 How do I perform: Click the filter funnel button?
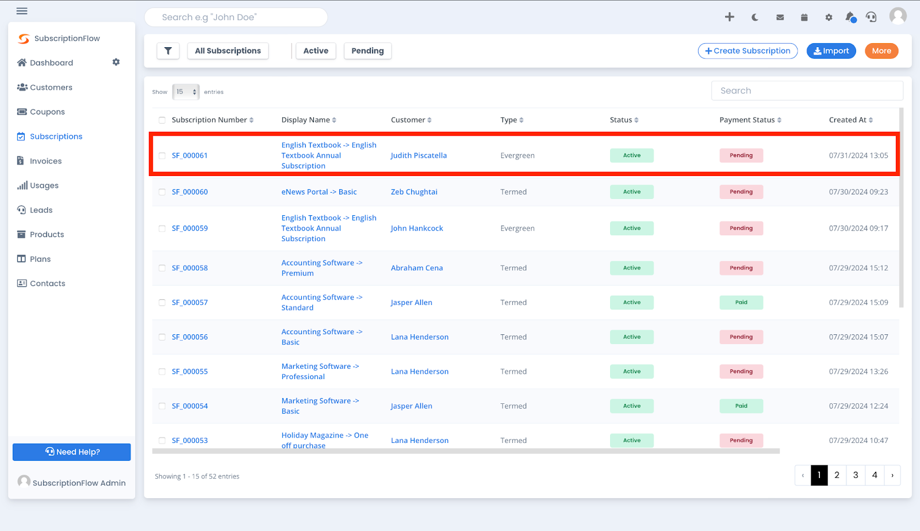tap(168, 51)
